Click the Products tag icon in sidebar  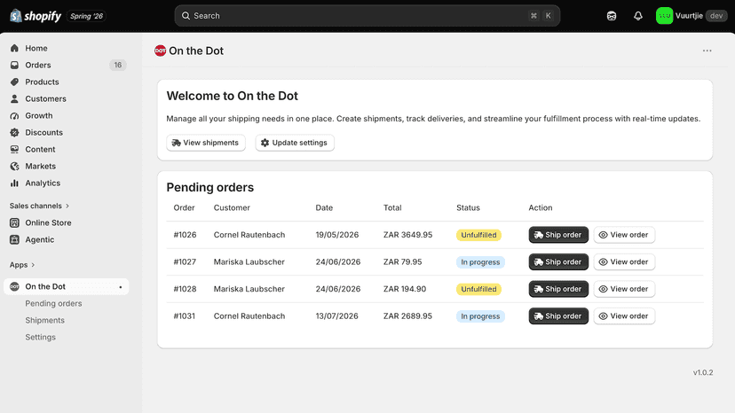(x=14, y=82)
